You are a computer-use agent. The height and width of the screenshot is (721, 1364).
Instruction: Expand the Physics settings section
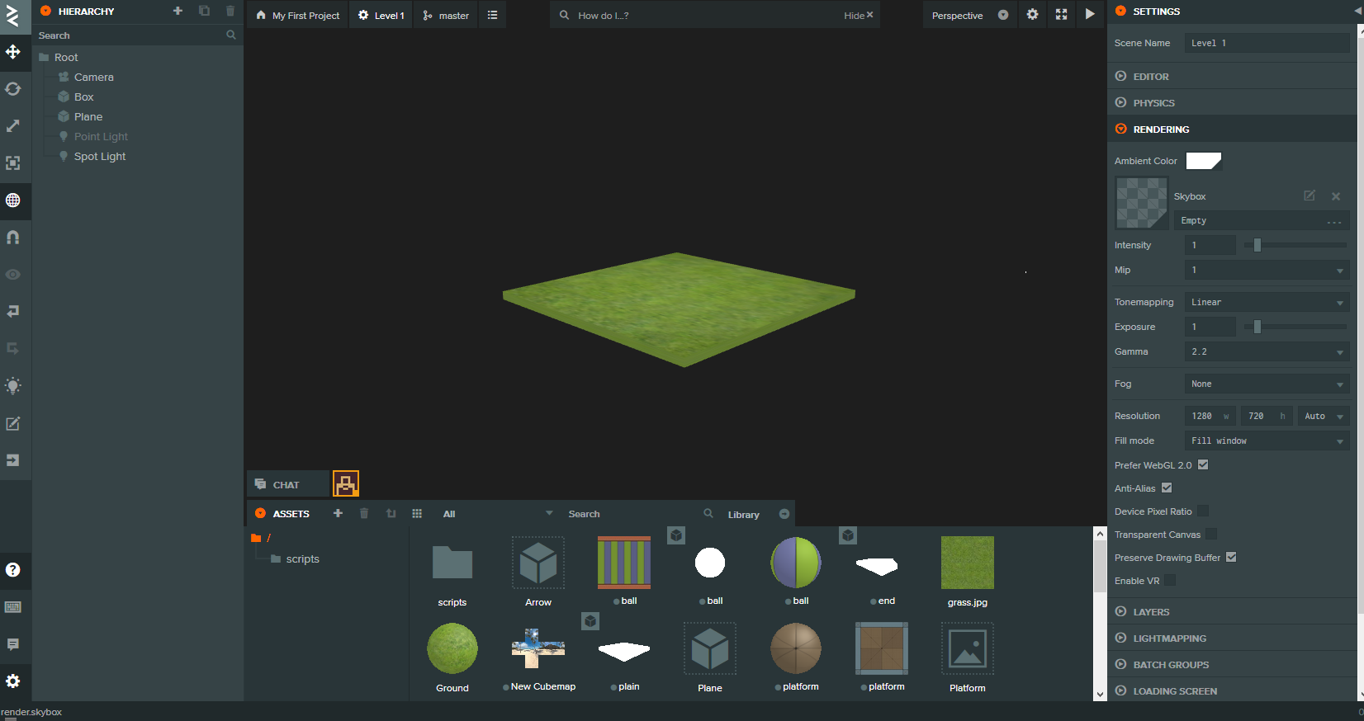click(x=1230, y=102)
